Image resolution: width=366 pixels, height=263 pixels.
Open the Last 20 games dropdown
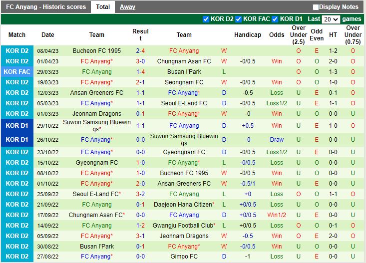pyautogui.click(x=331, y=19)
